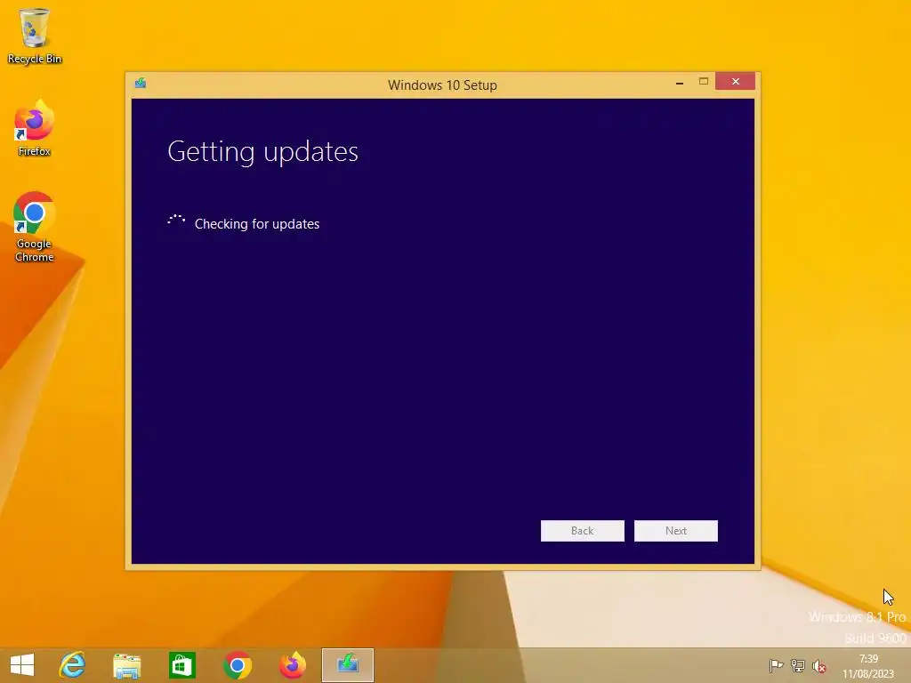Click the Back button in Setup
Screen dimensions: 911x683
pyautogui.click(x=582, y=531)
